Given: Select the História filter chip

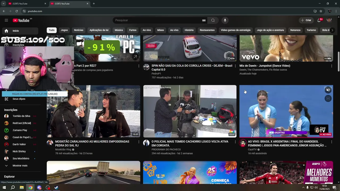Looking at the screenshot, I should pos(189,30).
